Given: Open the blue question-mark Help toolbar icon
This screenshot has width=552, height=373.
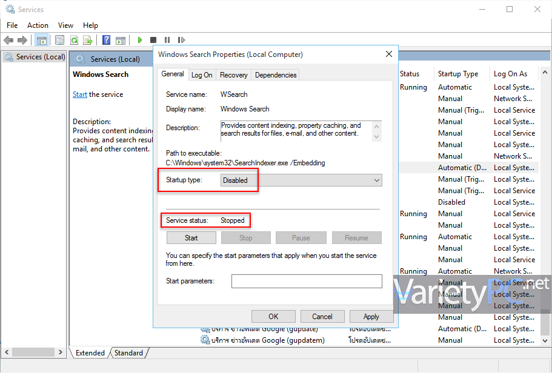Looking at the screenshot, I should tap(106, 40).
